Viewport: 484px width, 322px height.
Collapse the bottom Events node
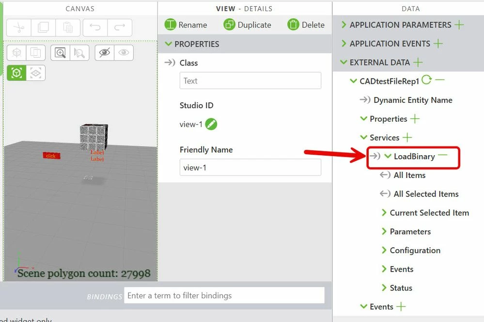[x=364, y=306]
